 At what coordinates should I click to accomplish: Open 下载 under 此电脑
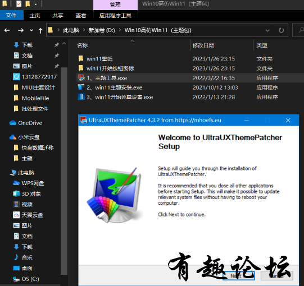coord(23,247)
